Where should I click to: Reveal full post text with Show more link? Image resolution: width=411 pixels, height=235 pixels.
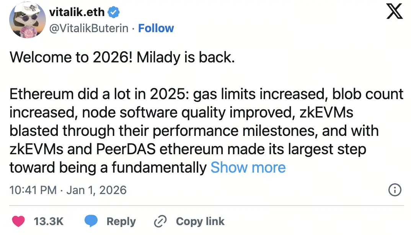[248, 167]
